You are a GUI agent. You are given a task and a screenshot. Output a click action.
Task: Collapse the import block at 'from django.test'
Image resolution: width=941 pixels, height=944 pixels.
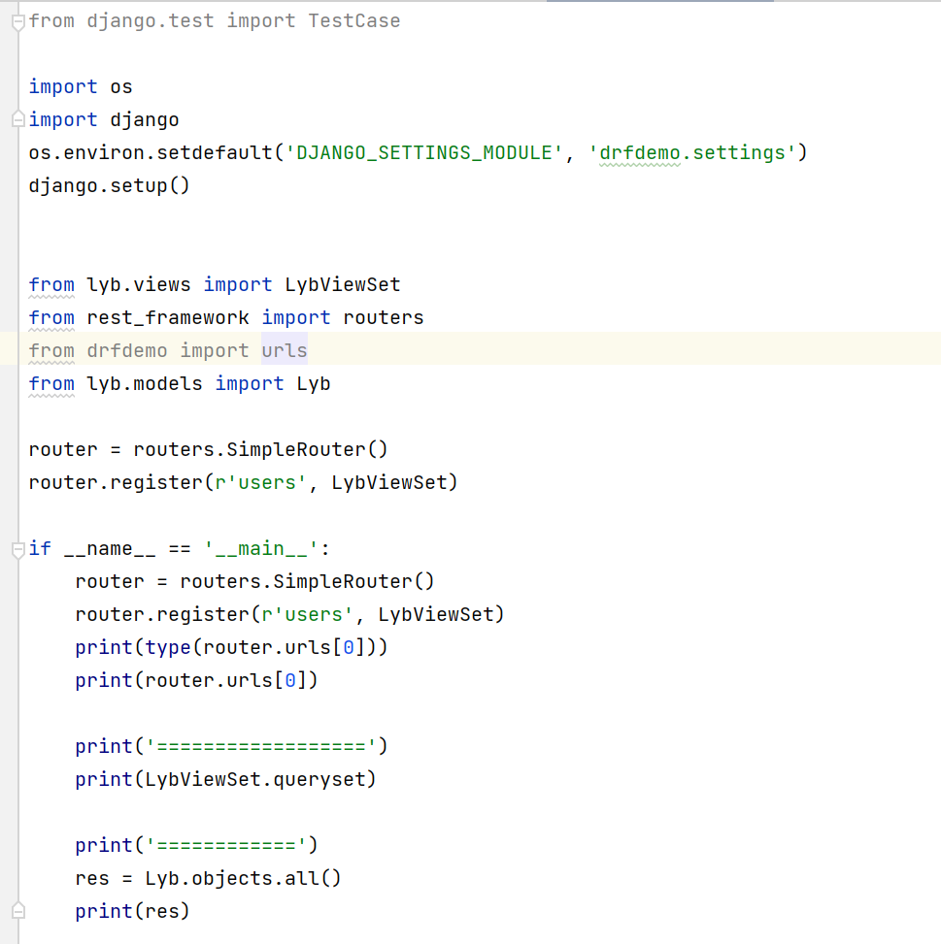tap(17, 21)
